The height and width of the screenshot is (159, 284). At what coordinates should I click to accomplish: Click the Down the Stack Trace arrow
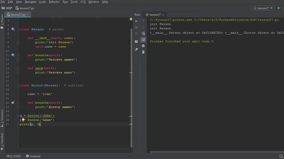143,27
